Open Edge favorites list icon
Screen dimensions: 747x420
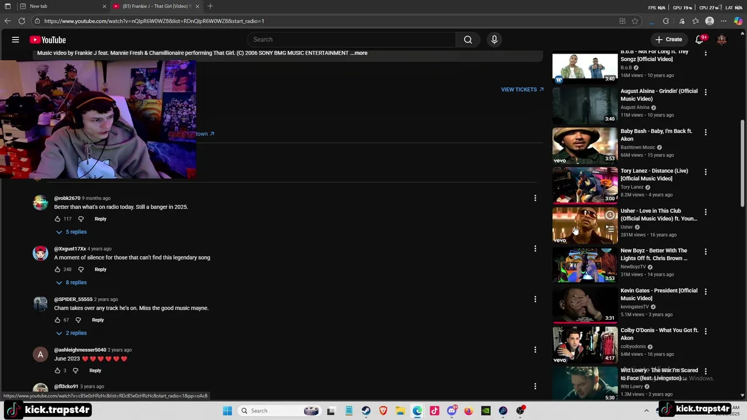[x=696, y=21]
